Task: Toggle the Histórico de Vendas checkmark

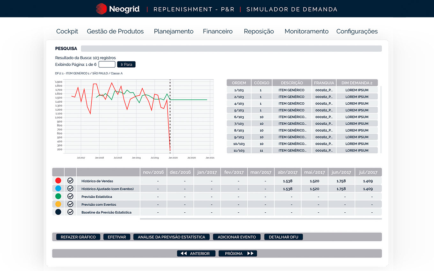Action: 71,181
